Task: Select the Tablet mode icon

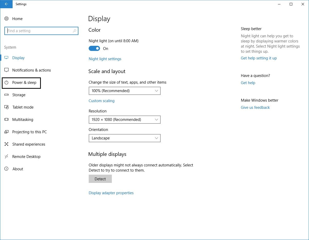Action: click(x=6, y=107)
